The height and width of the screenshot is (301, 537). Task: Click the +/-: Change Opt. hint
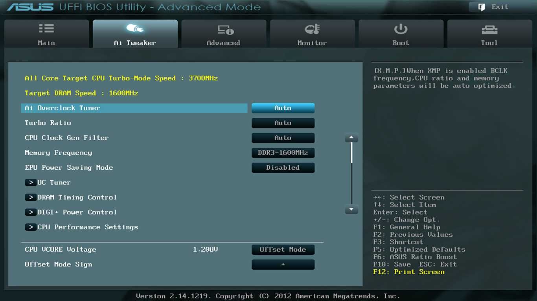[406, 219]
